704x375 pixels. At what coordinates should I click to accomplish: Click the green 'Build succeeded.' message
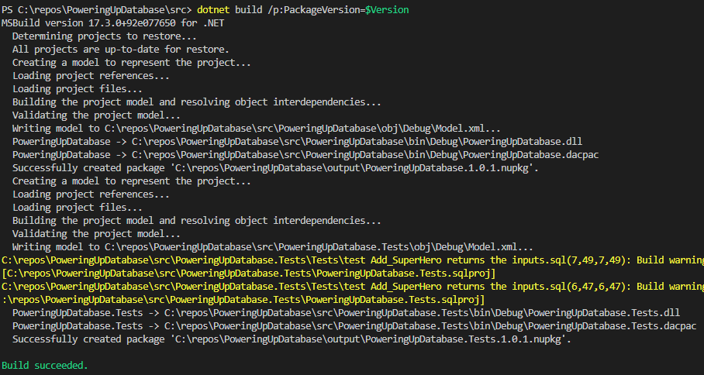45,366
